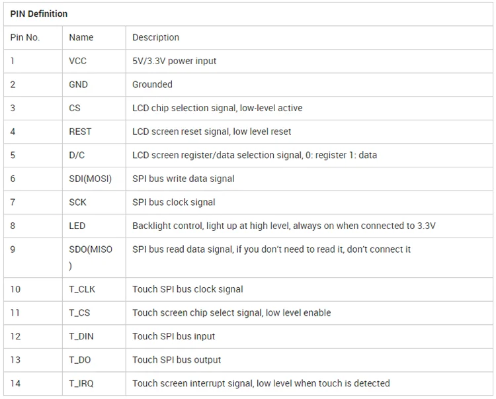Screen dimensions: 496x399
Task: Click the LCD chip selection signal description
Action: pos(217,108)
